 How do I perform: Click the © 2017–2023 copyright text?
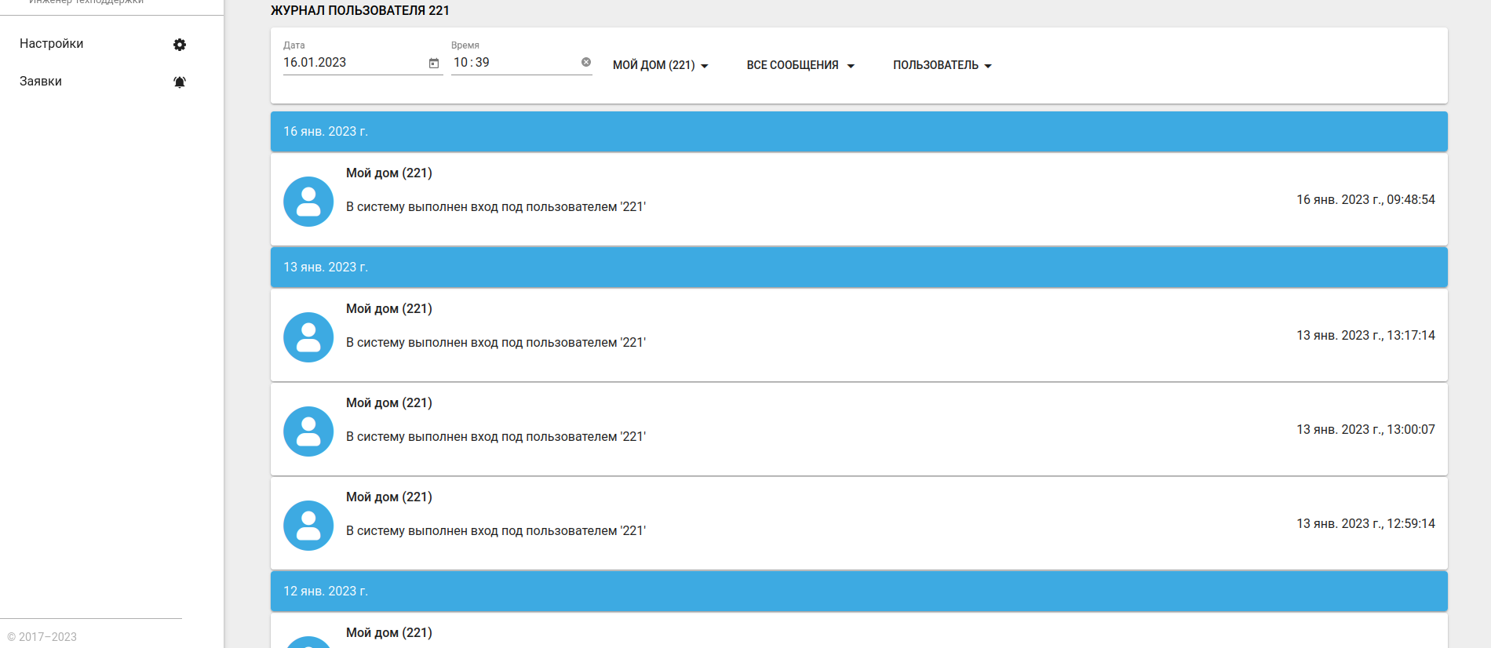[x=42, y=637]
